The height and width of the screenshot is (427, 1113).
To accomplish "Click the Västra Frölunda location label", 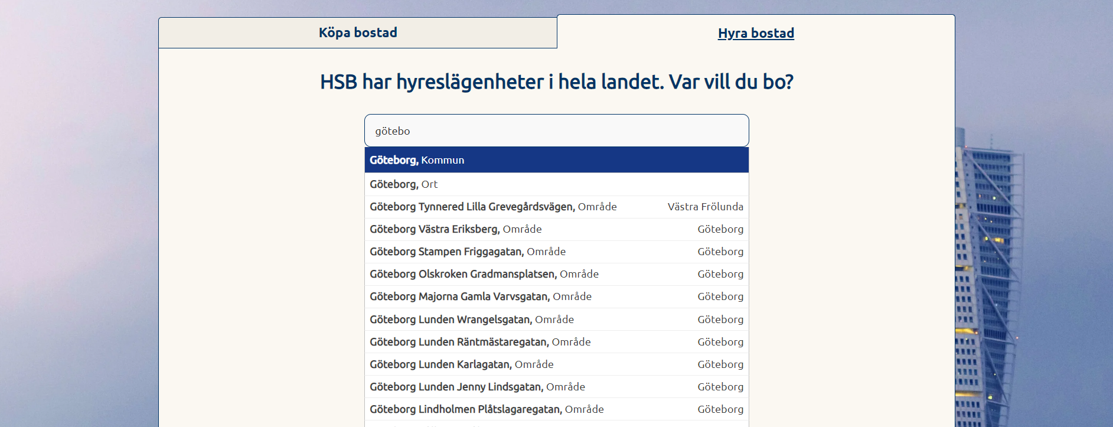I will [x=705, y=207].
